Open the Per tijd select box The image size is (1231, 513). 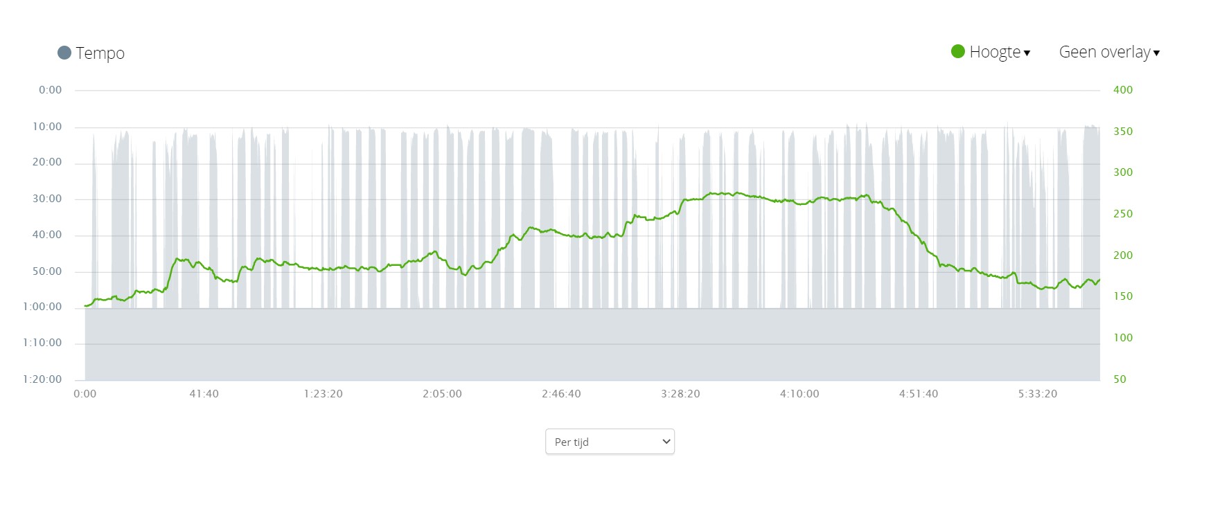coord(610,442)
